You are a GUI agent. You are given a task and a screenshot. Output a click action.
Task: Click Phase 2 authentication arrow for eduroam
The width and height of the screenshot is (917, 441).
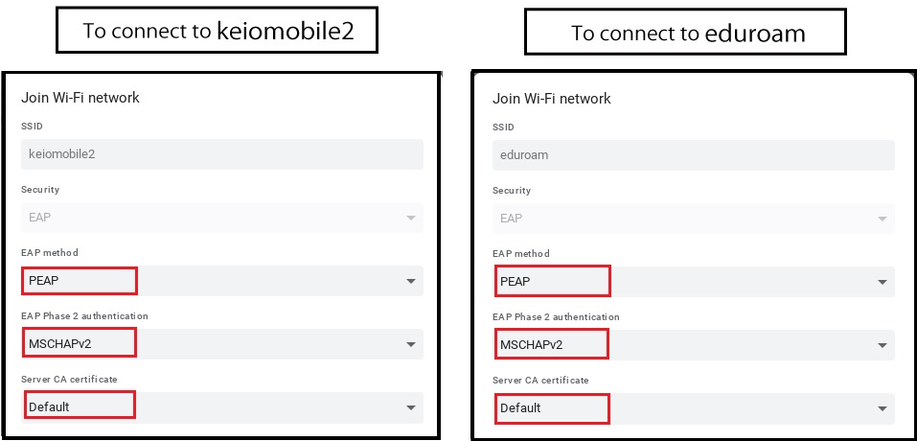(883, 345)
